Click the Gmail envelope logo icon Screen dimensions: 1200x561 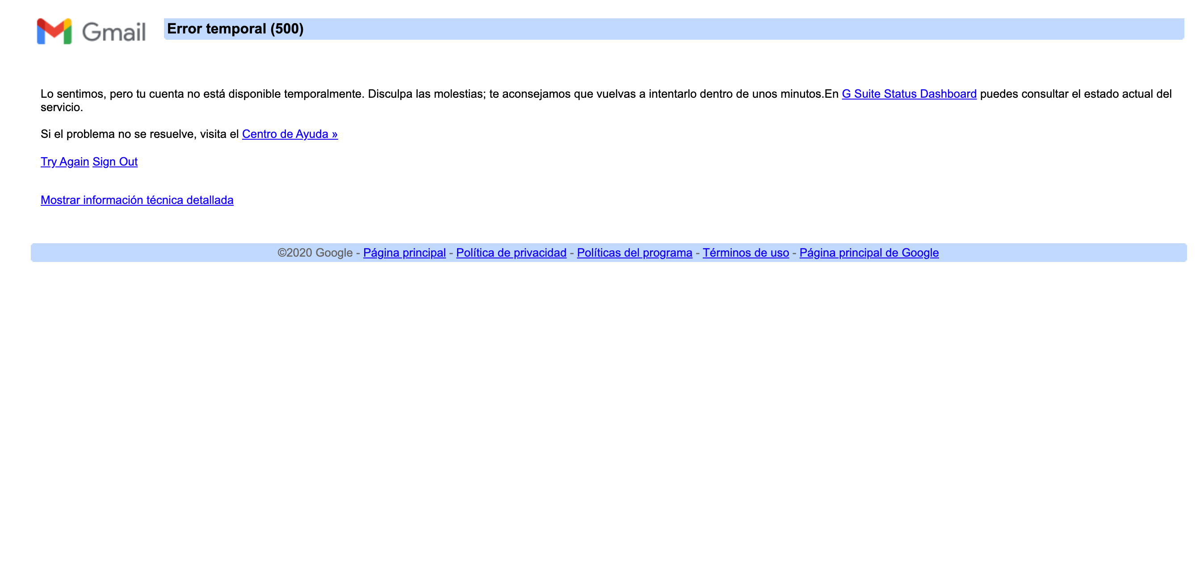[x=54, y=31]
